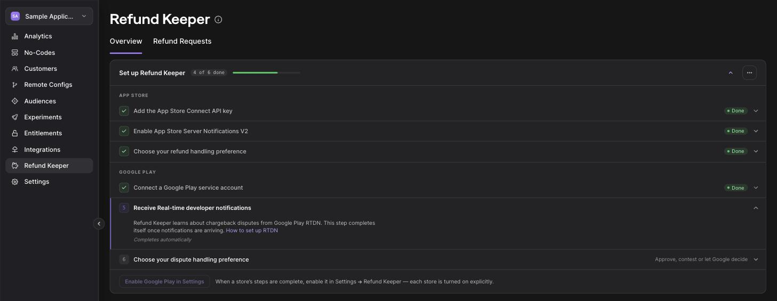777x301 pixels.
Task: Click the step 6 number badge
Action: 124,259
